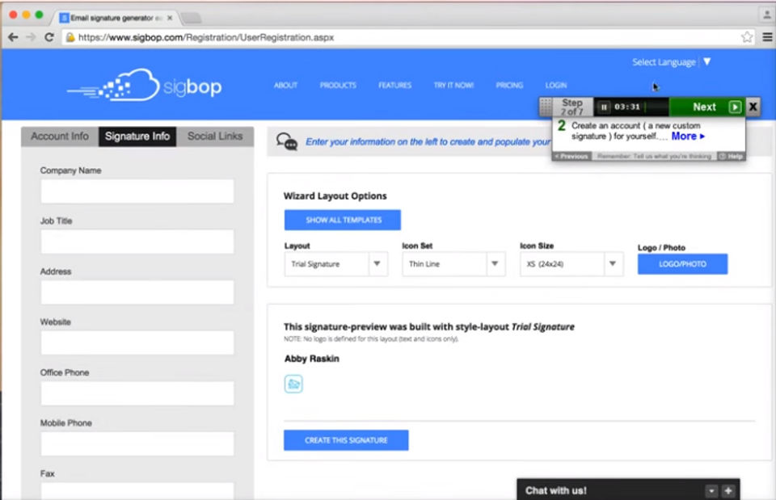
Task: Click the Chat with us! bar
Action: pos(628,489)
